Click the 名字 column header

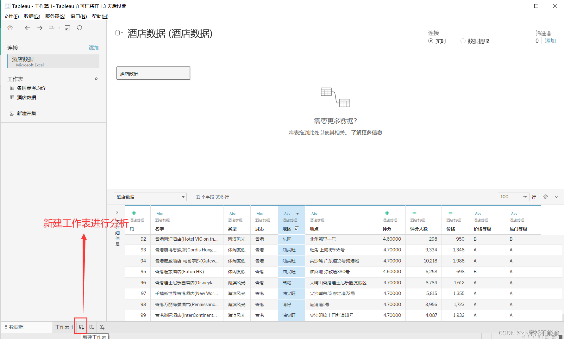(160, 229)
